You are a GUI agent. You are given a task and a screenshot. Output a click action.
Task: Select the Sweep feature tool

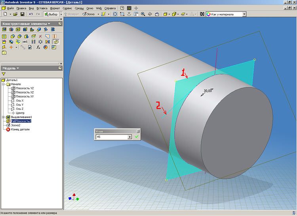(x=46, y=30)
